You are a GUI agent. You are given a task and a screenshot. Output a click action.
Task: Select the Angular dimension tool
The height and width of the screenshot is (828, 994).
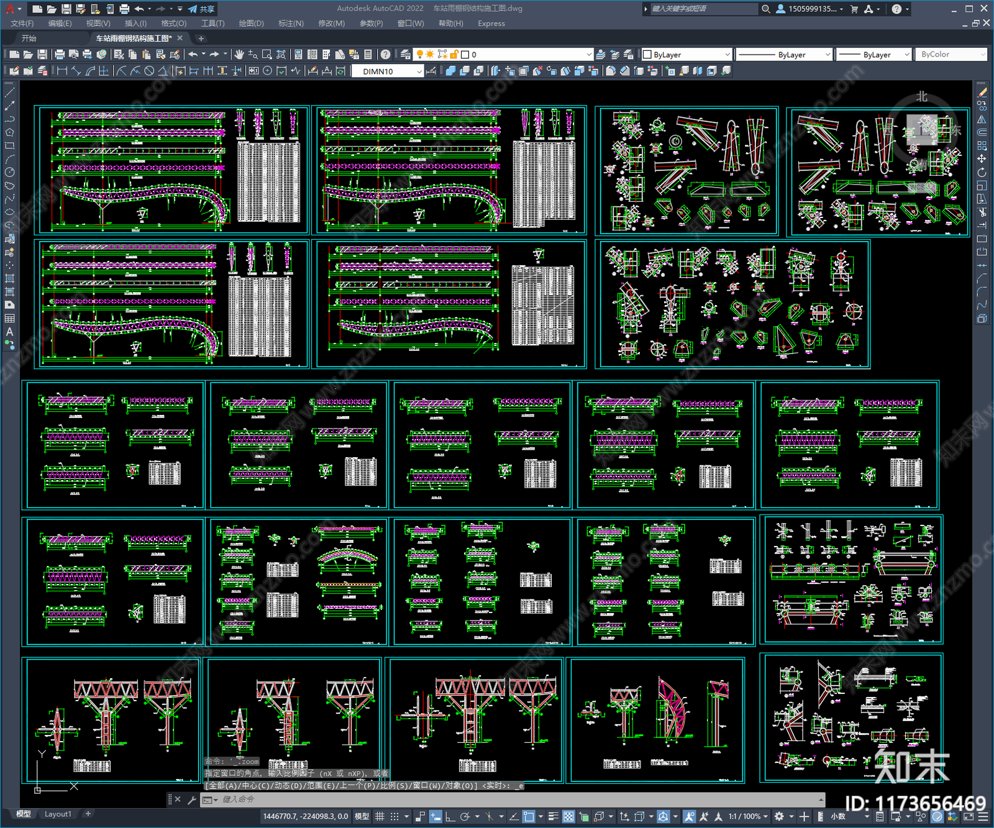163,71
